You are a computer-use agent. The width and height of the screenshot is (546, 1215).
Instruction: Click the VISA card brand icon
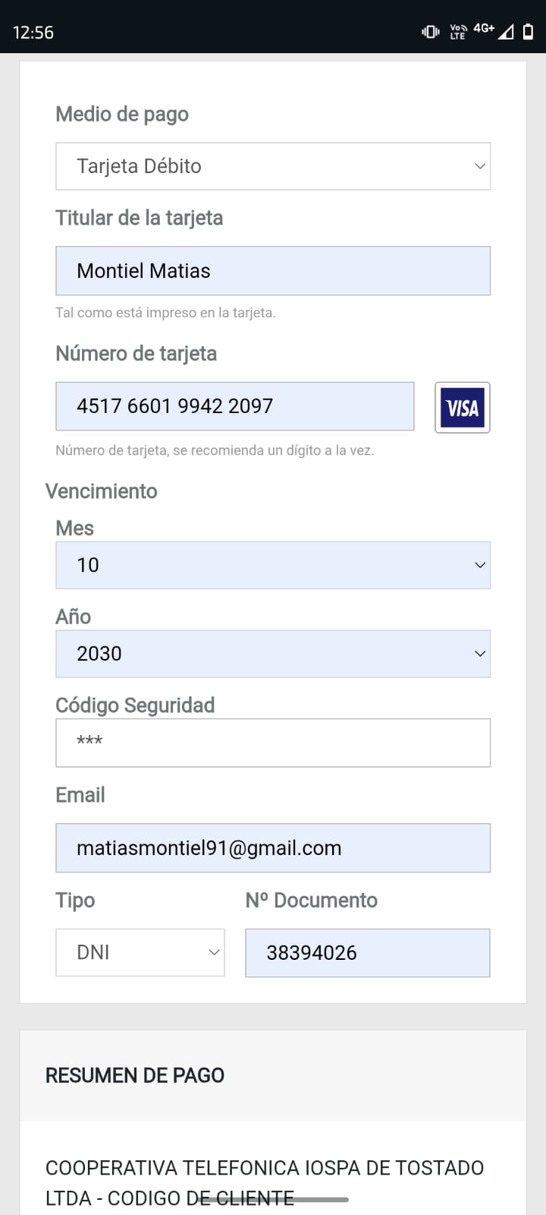pyautogui.click(x=462, y=408)
